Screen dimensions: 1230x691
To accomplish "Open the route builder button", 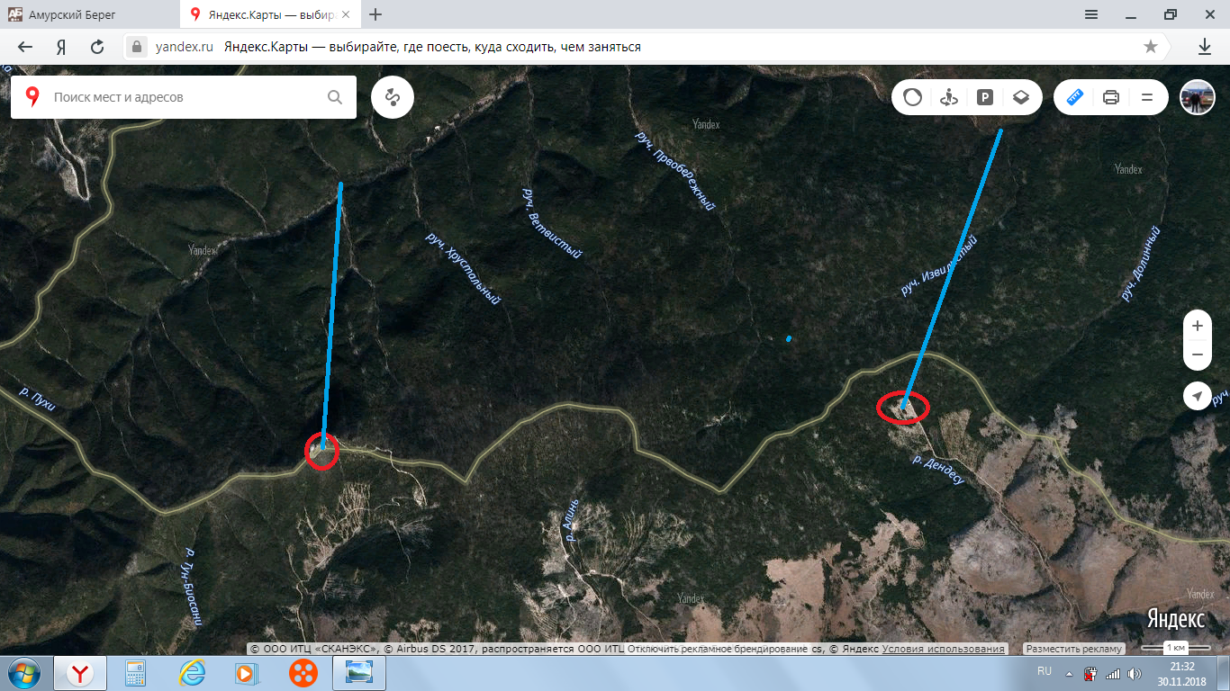I will [393, 97].
